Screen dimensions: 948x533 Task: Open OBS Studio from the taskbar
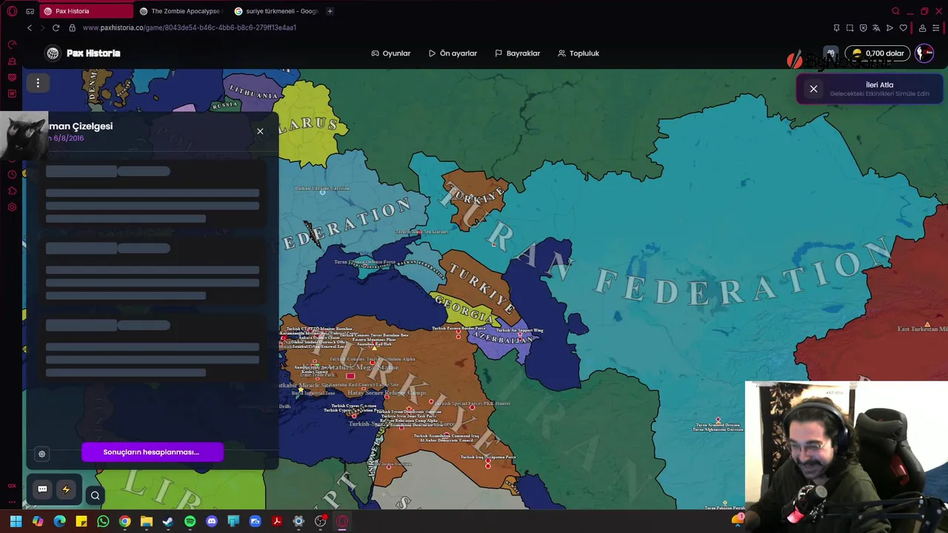coord(320,521)
